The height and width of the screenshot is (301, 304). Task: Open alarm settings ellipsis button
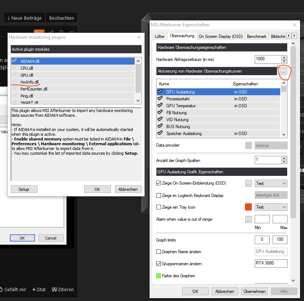tap(249, 219)
